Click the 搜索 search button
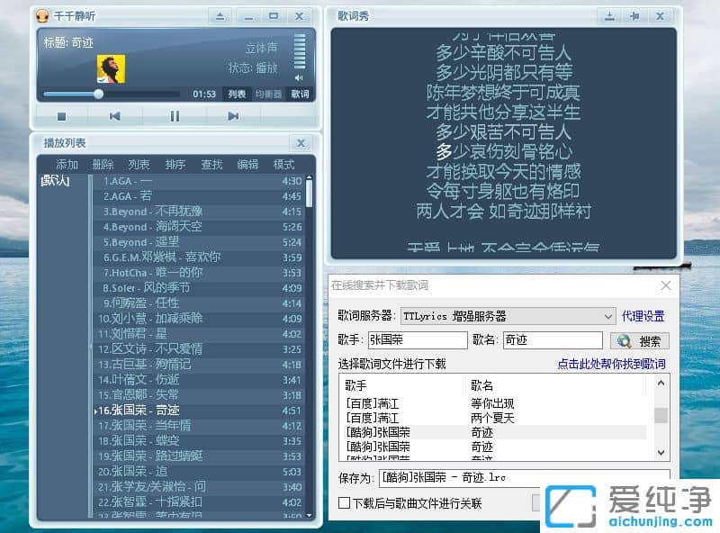 coord(640,341)
